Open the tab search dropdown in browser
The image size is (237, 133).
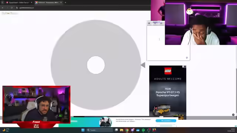(2, 3)
